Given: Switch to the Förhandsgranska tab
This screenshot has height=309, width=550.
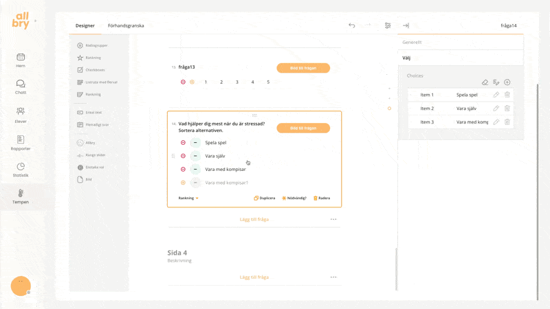Looking at the screenshot, I should (126, 25).
